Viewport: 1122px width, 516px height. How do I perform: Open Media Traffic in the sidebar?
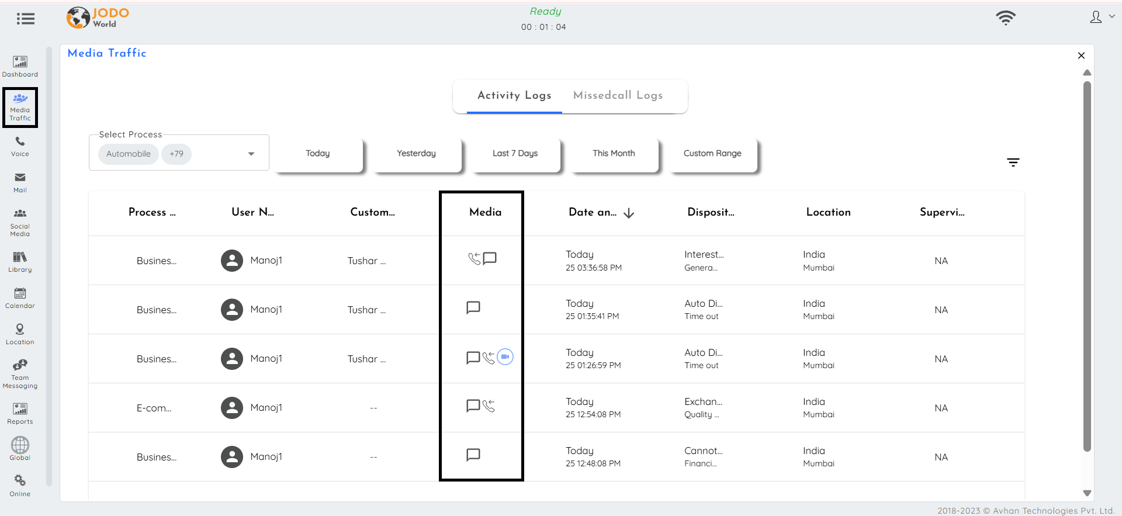click(20, 108)
